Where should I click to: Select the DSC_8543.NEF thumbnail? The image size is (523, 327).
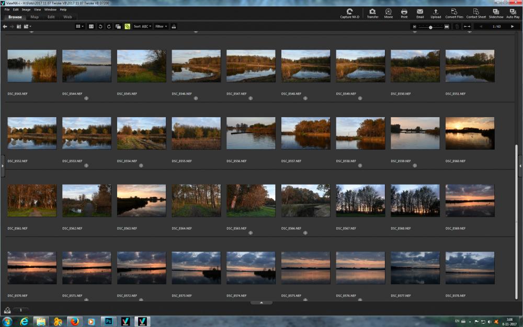pos(32,66)
